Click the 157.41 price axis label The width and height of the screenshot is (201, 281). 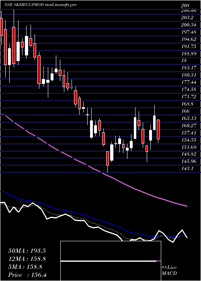(189, 132)
